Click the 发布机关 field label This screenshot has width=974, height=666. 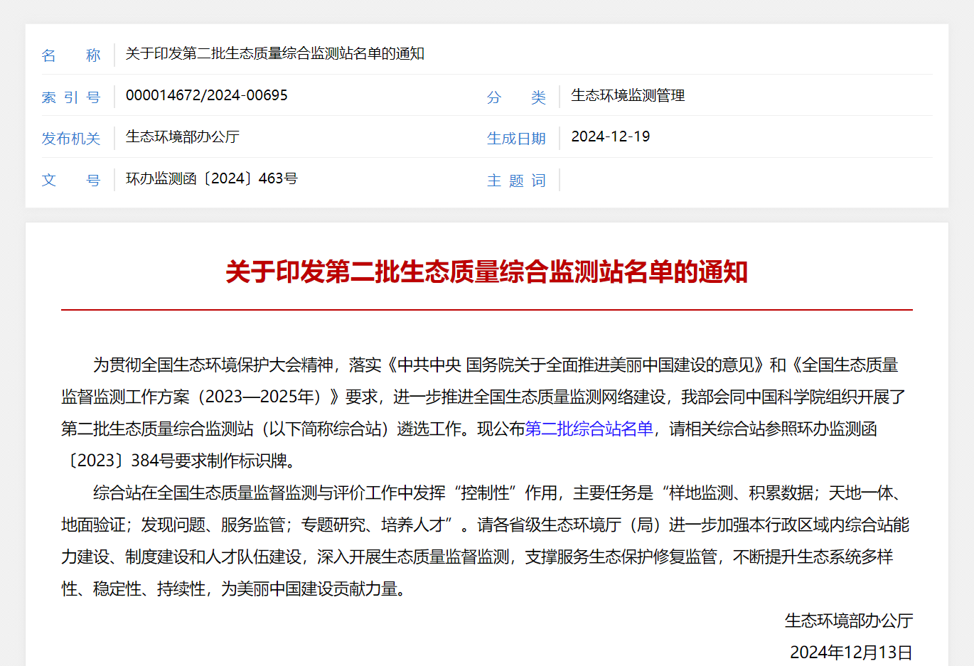click(71, 139)
